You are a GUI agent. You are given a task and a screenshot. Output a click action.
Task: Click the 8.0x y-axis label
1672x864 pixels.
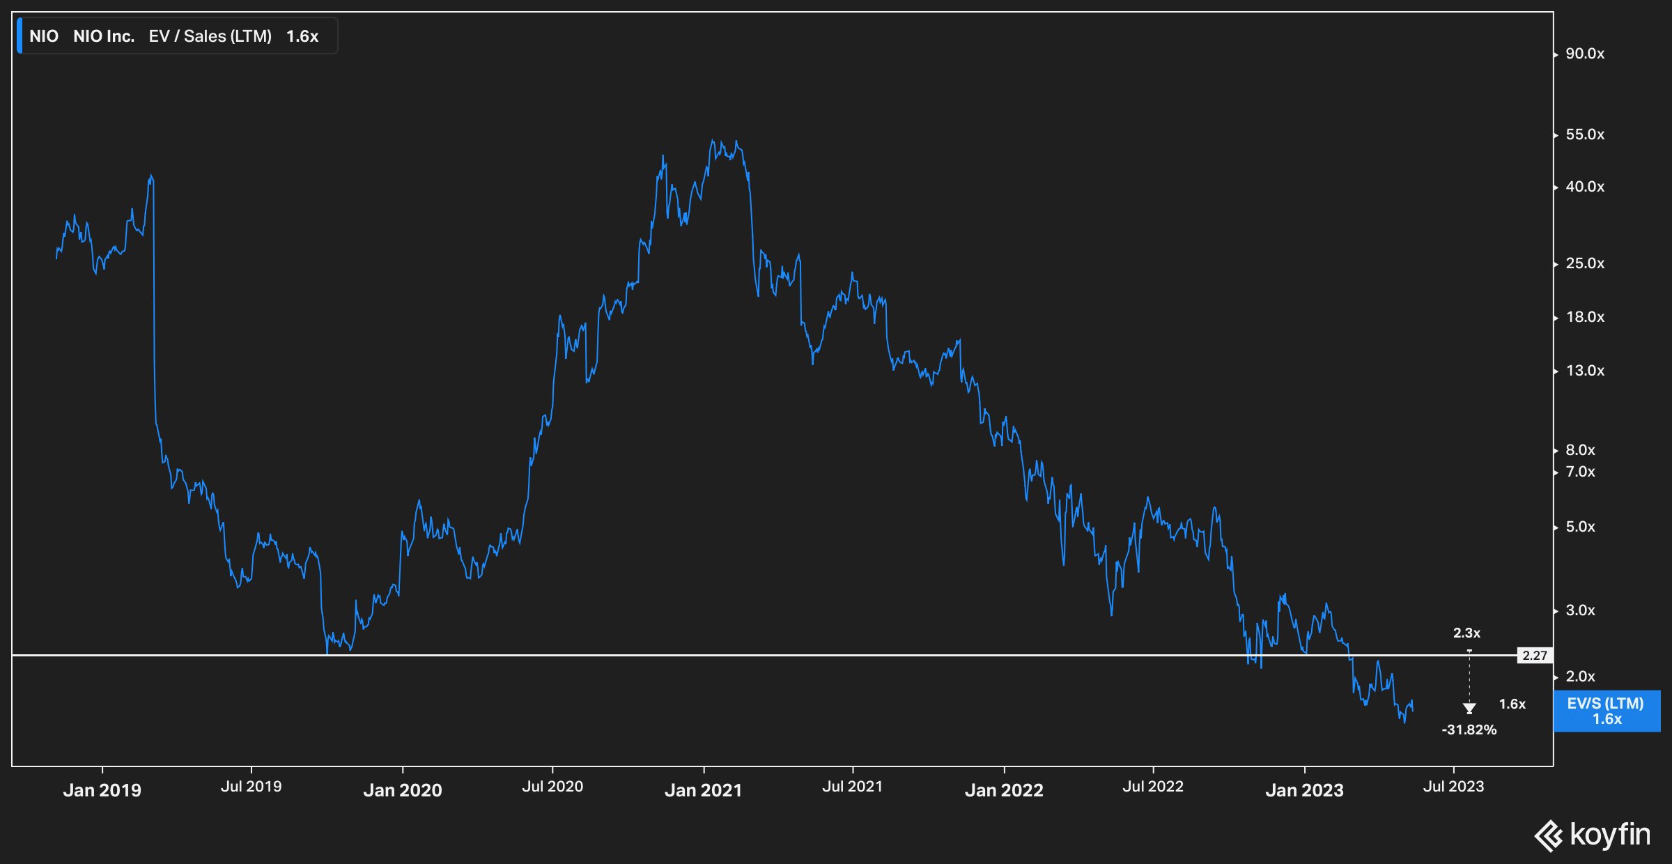(x=1580, y=450)
